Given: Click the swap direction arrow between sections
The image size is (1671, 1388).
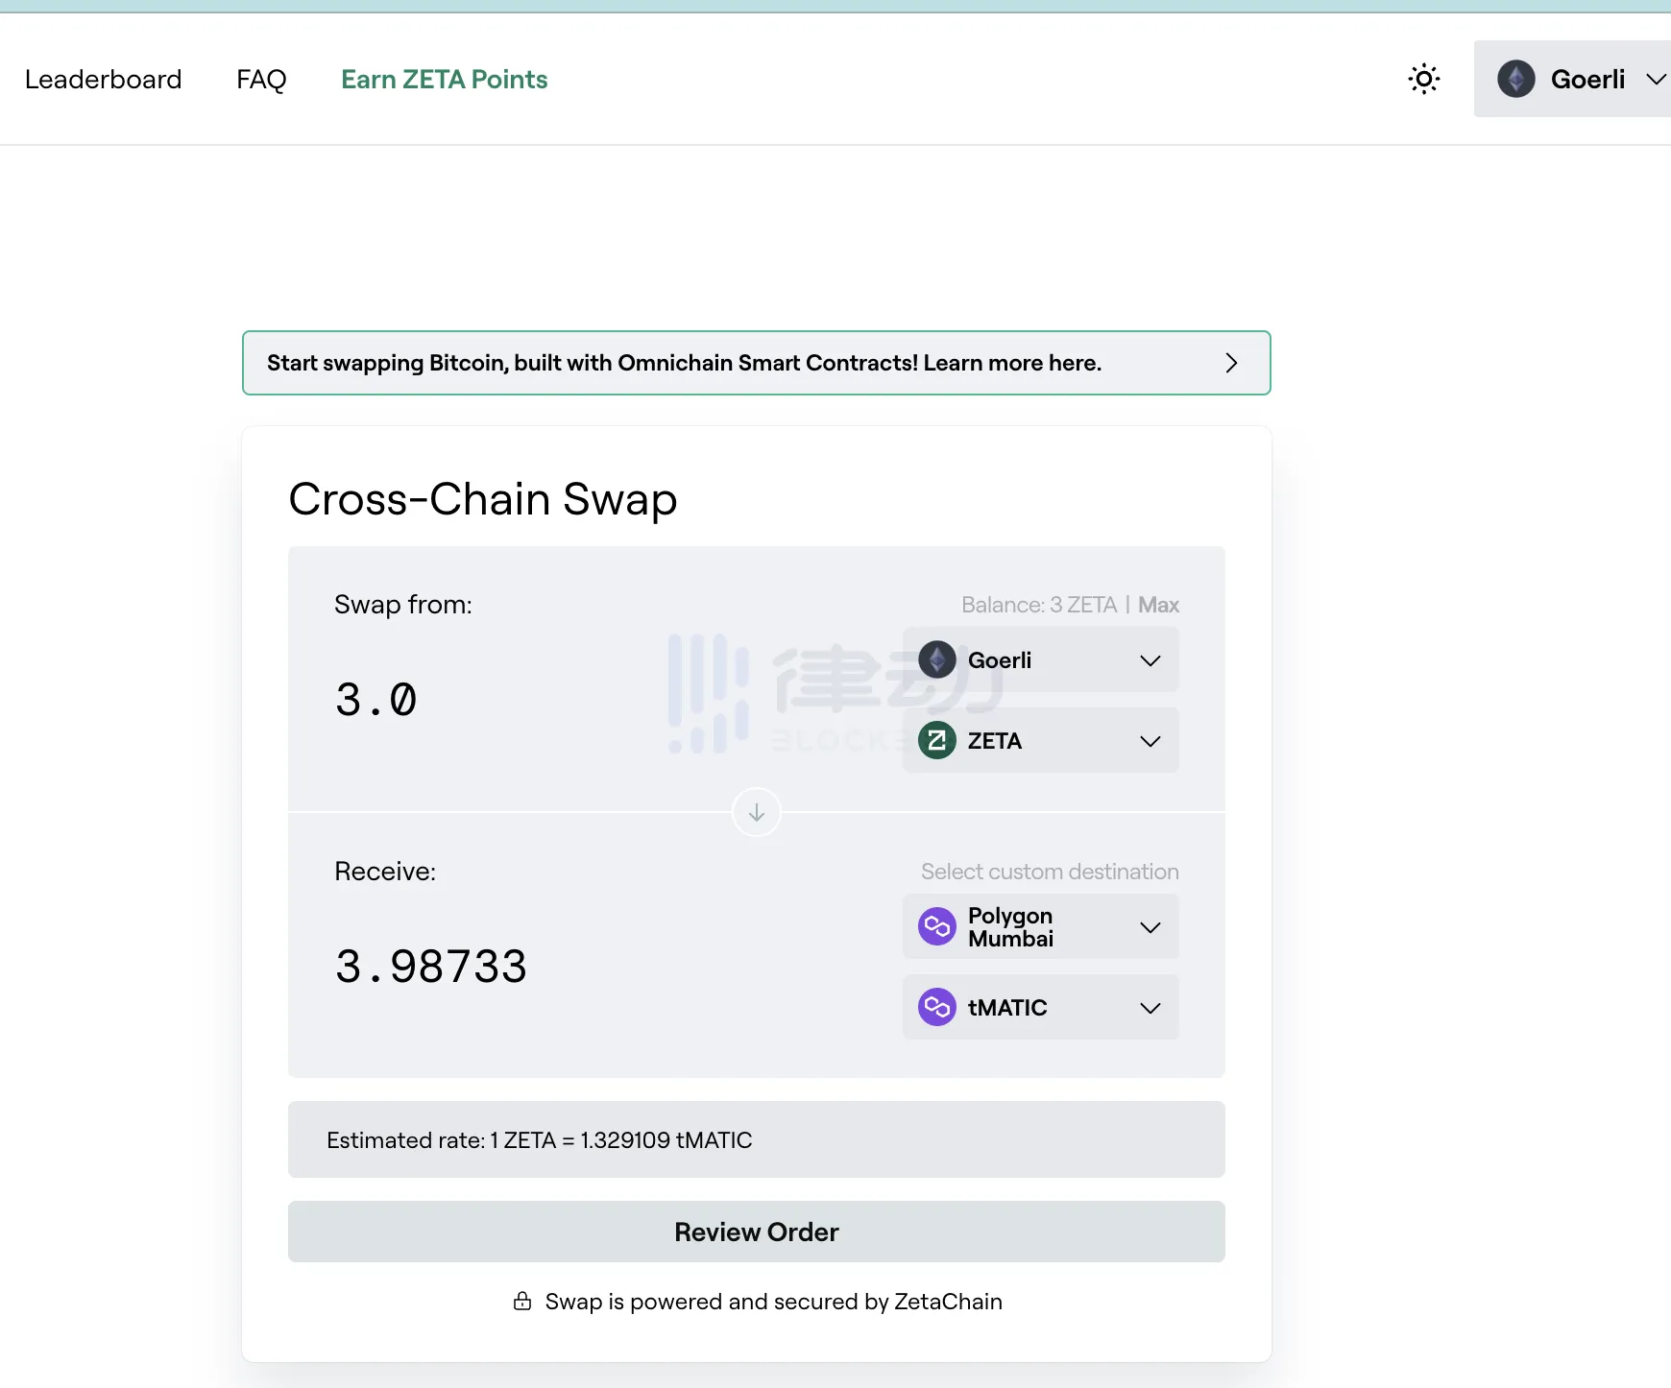Looking at the screenshot, I should [x=756, y=811].
